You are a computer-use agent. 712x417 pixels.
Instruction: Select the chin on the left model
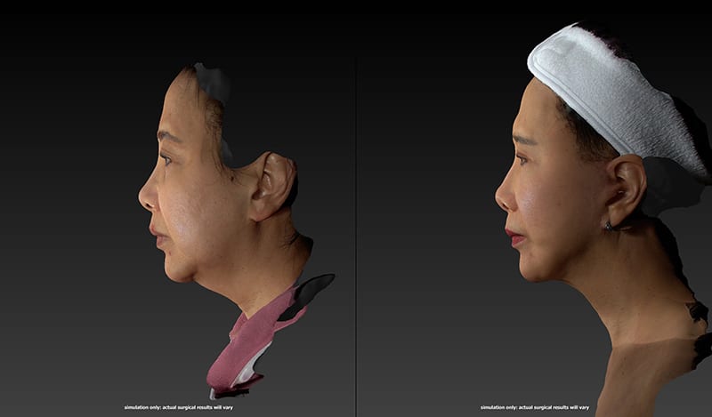pos(176,271)
